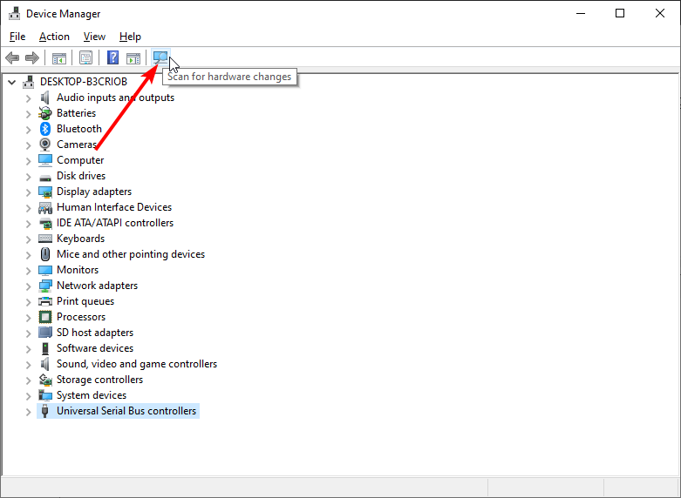Image resolution: width=681 pixels, height=498 pixels.
Task: Minimize the Device Manager window
Action: (x=581, y=13)
